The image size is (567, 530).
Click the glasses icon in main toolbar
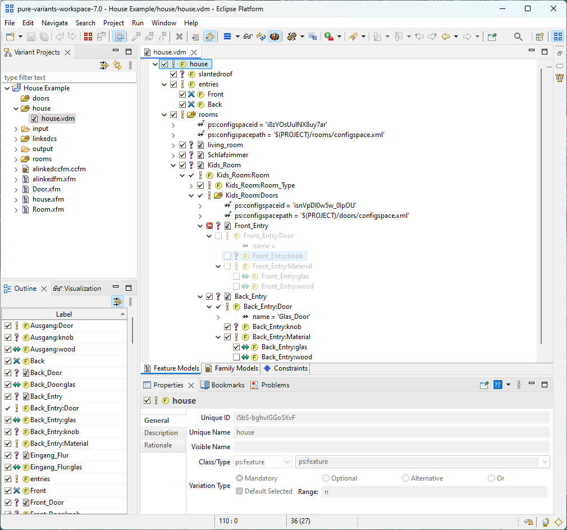click(248, 36)
